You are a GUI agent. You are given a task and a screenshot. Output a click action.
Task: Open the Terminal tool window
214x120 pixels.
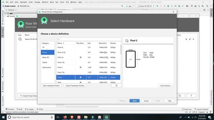click(10, 109)
